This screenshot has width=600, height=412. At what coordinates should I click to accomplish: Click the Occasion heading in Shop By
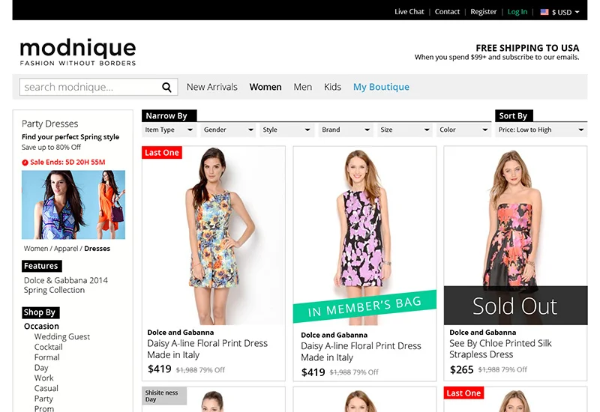coord(41,327)
